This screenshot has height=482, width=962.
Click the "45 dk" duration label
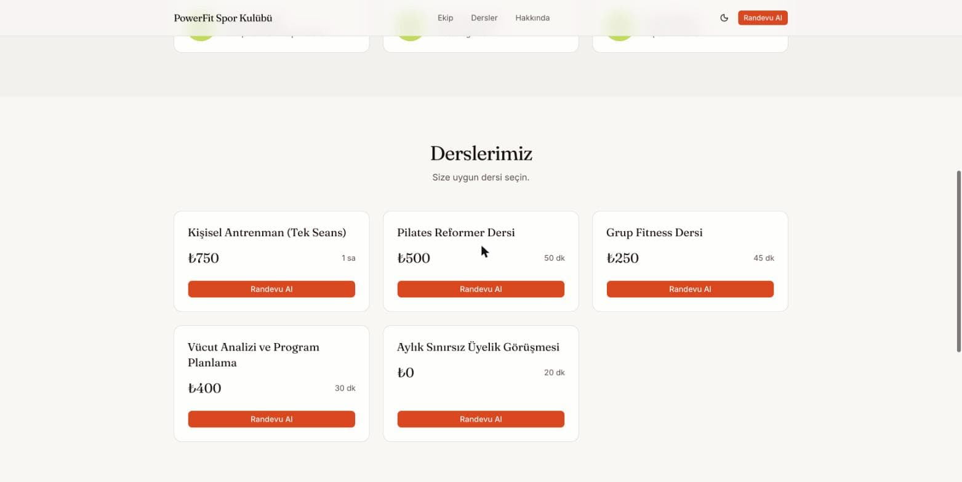764,258
